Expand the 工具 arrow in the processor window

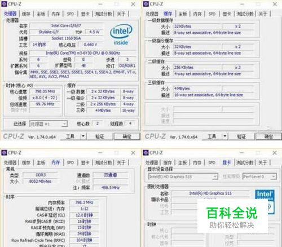pos(83,136)
